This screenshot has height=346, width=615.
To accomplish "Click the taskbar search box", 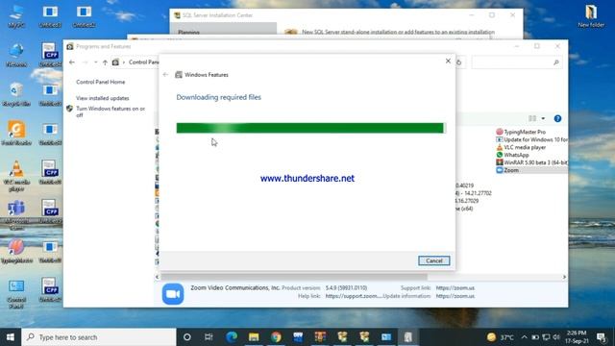I will (99, 337).
